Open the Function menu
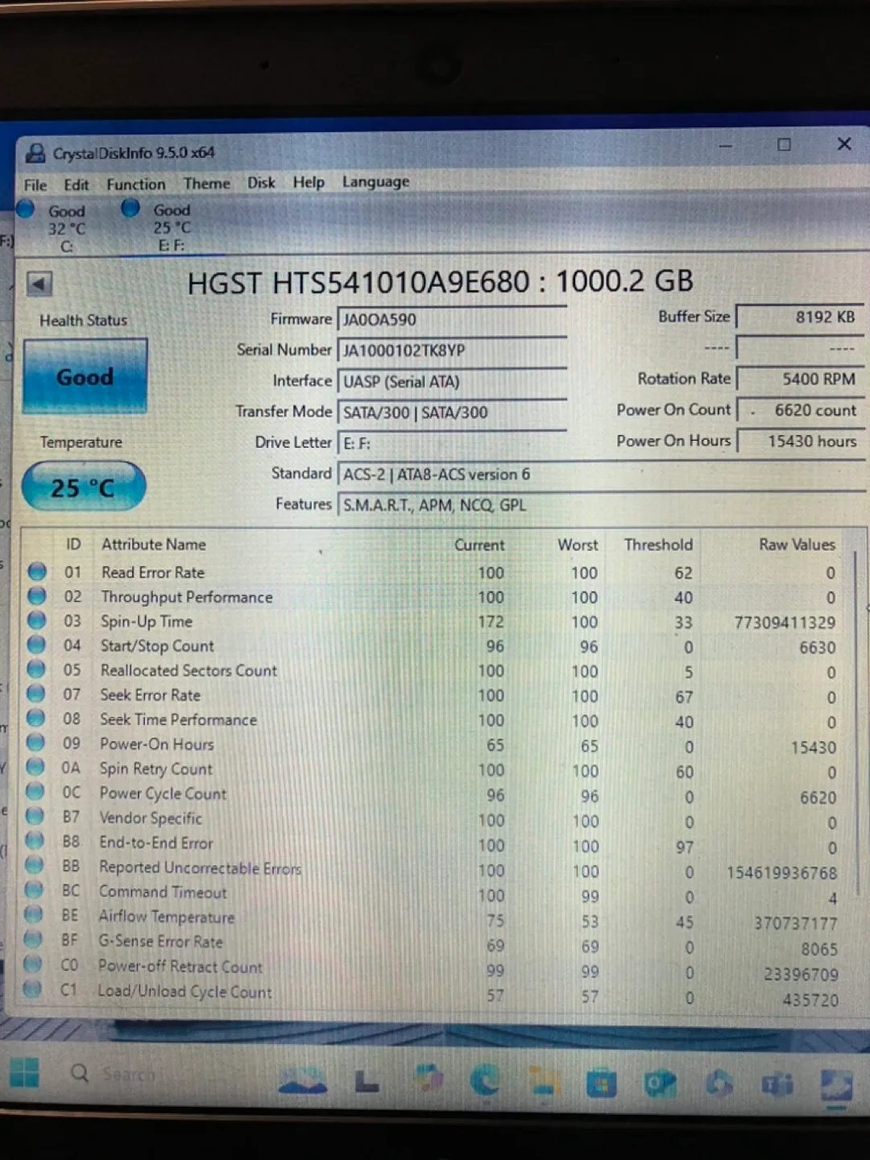Viewport: 870px width, 1160px height. [135, 184]
